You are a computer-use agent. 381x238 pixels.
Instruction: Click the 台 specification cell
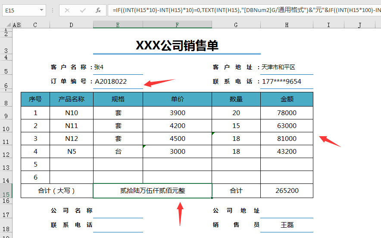point(118,152)
